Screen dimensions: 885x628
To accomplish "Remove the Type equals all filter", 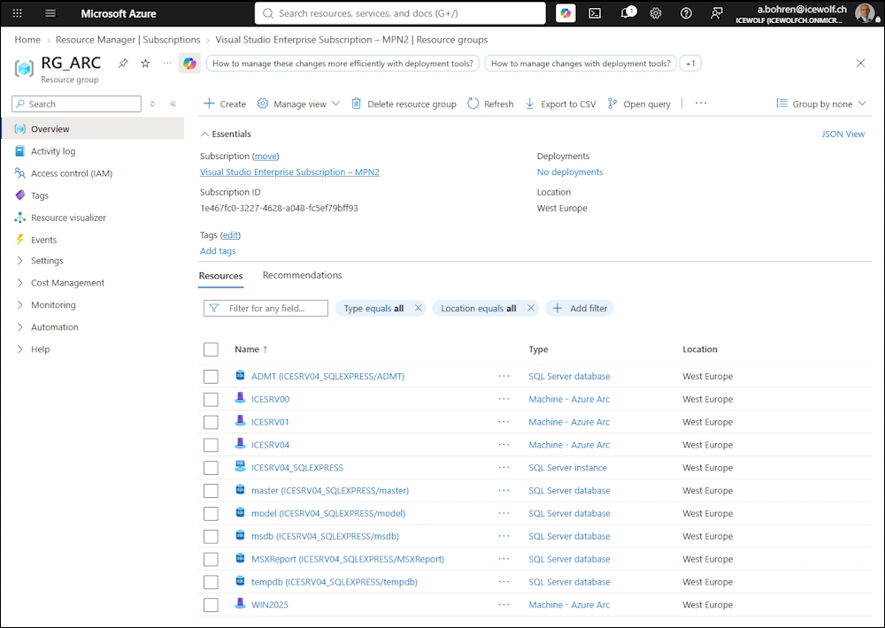I will (419, 308).
